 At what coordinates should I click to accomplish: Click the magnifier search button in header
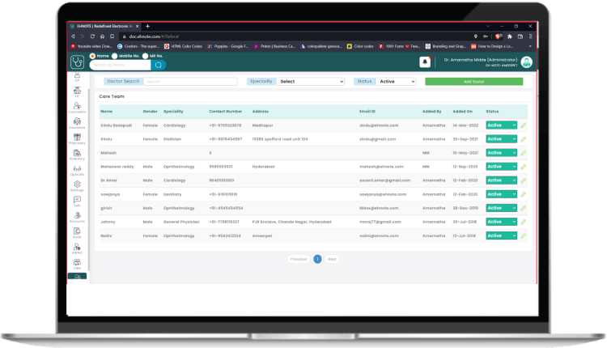tap(159, 66)
